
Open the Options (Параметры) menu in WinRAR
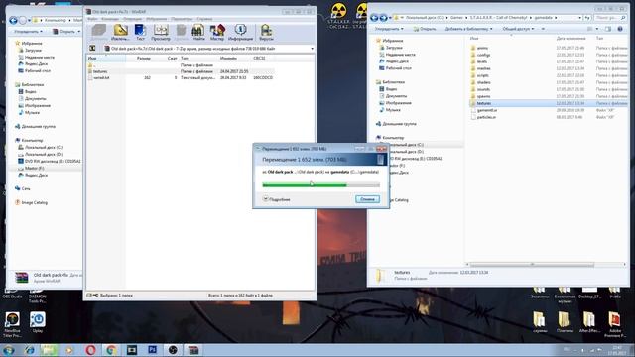(x=182, y=19)
